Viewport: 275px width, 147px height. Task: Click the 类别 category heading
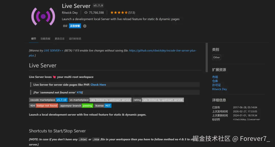[216, 50]
